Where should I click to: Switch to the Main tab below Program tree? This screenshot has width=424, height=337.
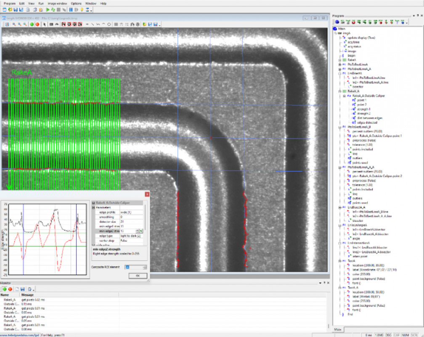tap(337, 329)
